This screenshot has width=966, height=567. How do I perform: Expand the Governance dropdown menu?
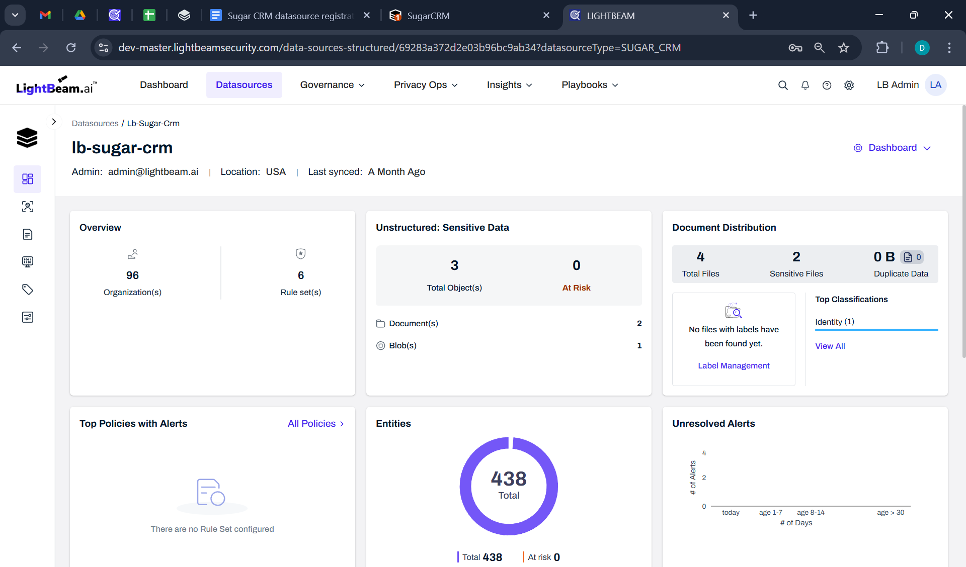(332, 85)
